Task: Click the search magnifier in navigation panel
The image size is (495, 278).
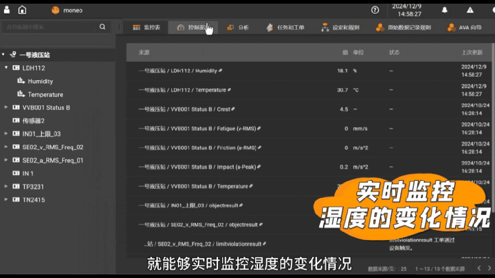Action: pos(102,27)
